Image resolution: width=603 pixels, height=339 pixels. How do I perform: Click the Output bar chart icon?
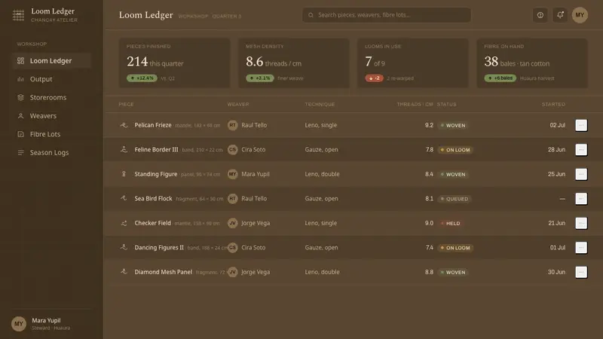[x=21, y=79]
